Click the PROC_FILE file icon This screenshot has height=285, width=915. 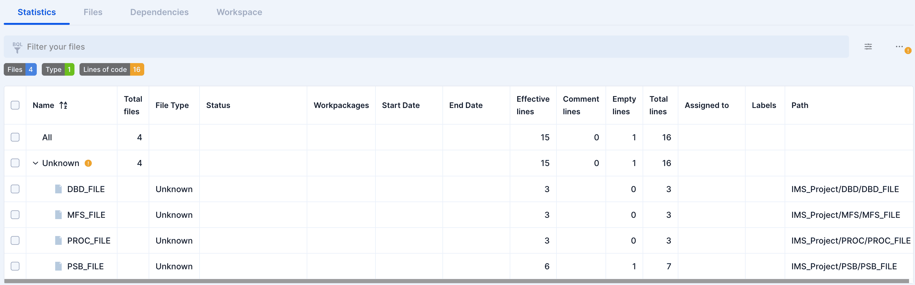click(x=58, y=241)
